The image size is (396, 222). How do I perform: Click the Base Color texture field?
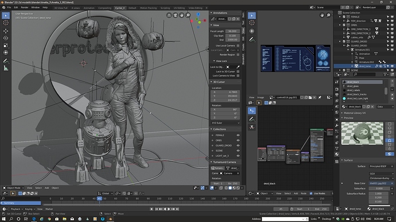click(x=381, y=184)
